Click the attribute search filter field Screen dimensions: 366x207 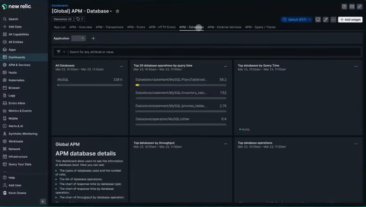[x=214, y=52]
